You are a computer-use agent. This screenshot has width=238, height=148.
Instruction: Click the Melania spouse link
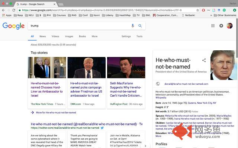tap(185, 116)
